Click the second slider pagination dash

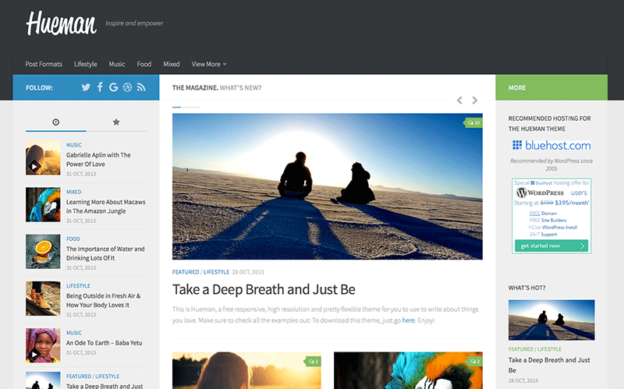tap(186, 107)
